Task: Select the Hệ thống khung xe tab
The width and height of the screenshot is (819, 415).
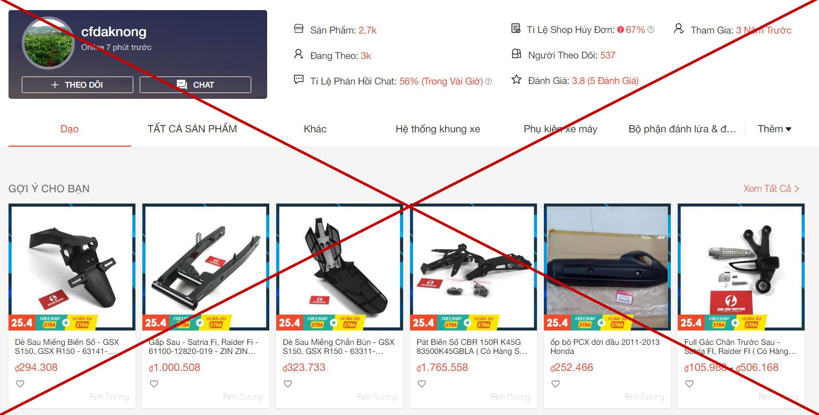Action: tap(438, 129)
